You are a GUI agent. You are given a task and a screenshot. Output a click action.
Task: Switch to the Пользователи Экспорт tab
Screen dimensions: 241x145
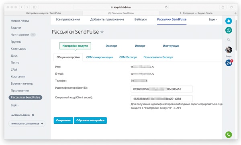(x=158, y=57)
